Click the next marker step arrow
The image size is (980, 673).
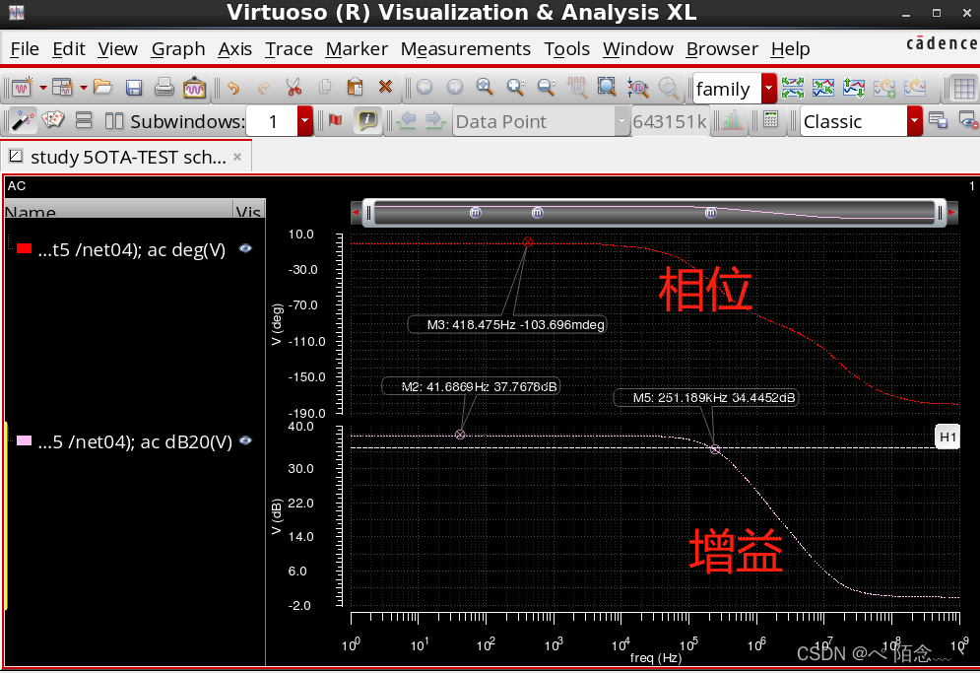pos(435,120)
